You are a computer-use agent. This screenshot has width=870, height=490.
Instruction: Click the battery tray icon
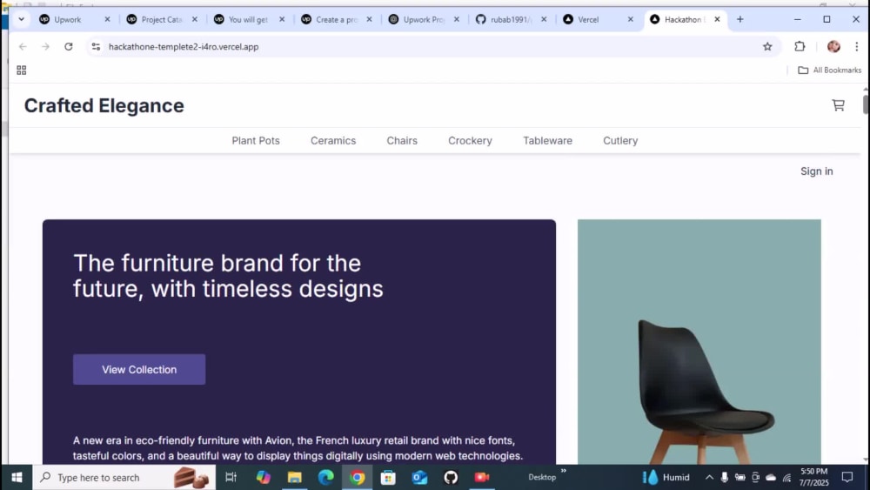[x=740, y=477]
